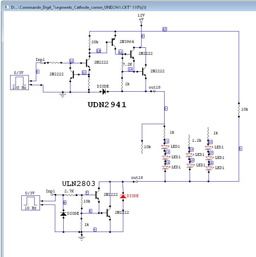The width and height of the screenshot is (256, 257).
Task: Click the 12V +V supply terminal
Action: (x=141, y=22)
